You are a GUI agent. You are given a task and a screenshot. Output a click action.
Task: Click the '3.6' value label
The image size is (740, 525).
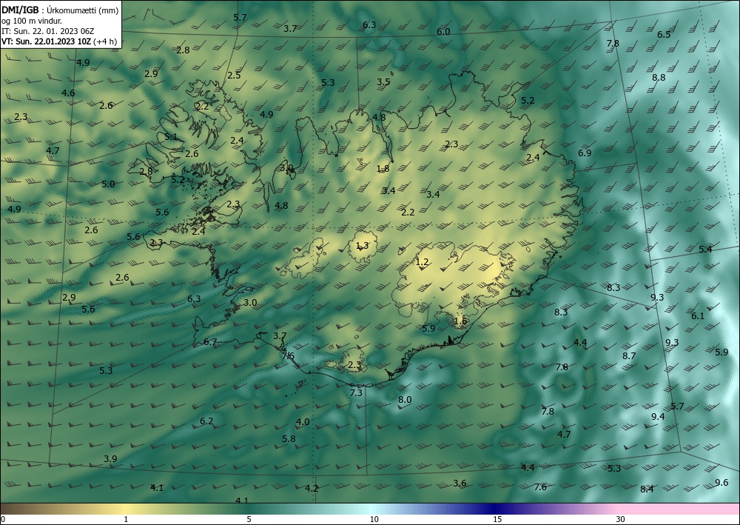pyautogui.click(x=460, y=483)
